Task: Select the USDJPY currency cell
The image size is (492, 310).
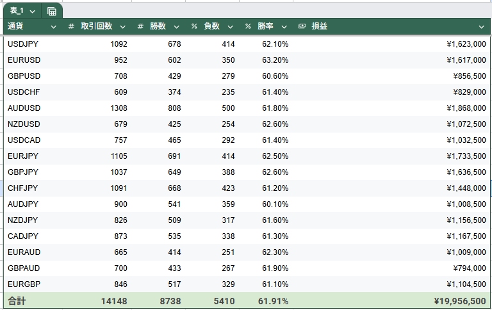Action: 33,44
